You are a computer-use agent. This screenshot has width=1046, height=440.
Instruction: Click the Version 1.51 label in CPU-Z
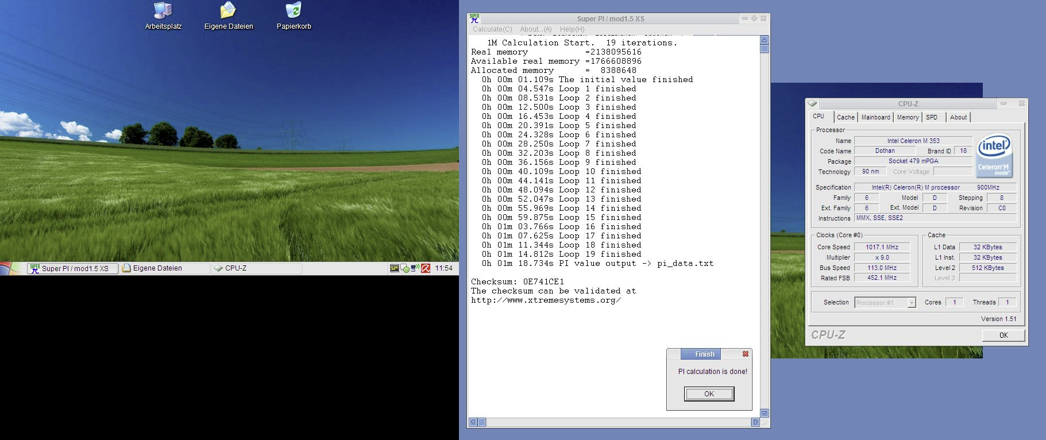tap(998, 319)
